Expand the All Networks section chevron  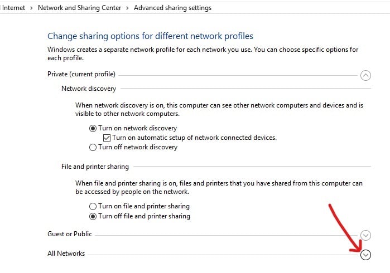(365, 255)
